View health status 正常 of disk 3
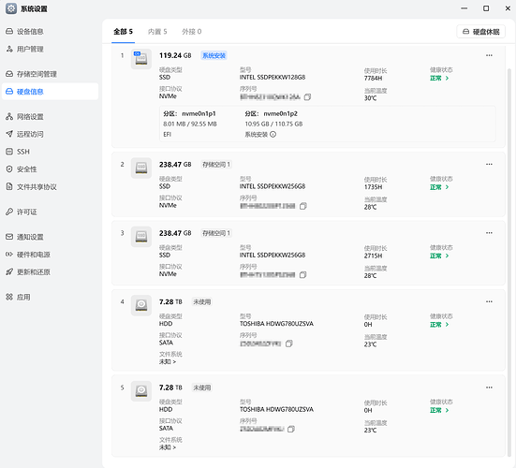 [x=439, y=256]
